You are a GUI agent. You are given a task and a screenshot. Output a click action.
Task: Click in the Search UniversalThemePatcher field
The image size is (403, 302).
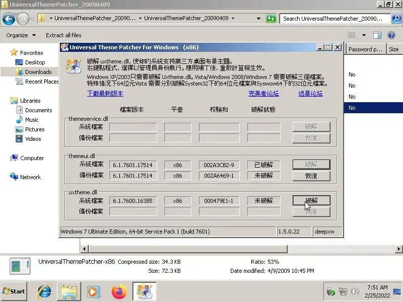(334, 19)
